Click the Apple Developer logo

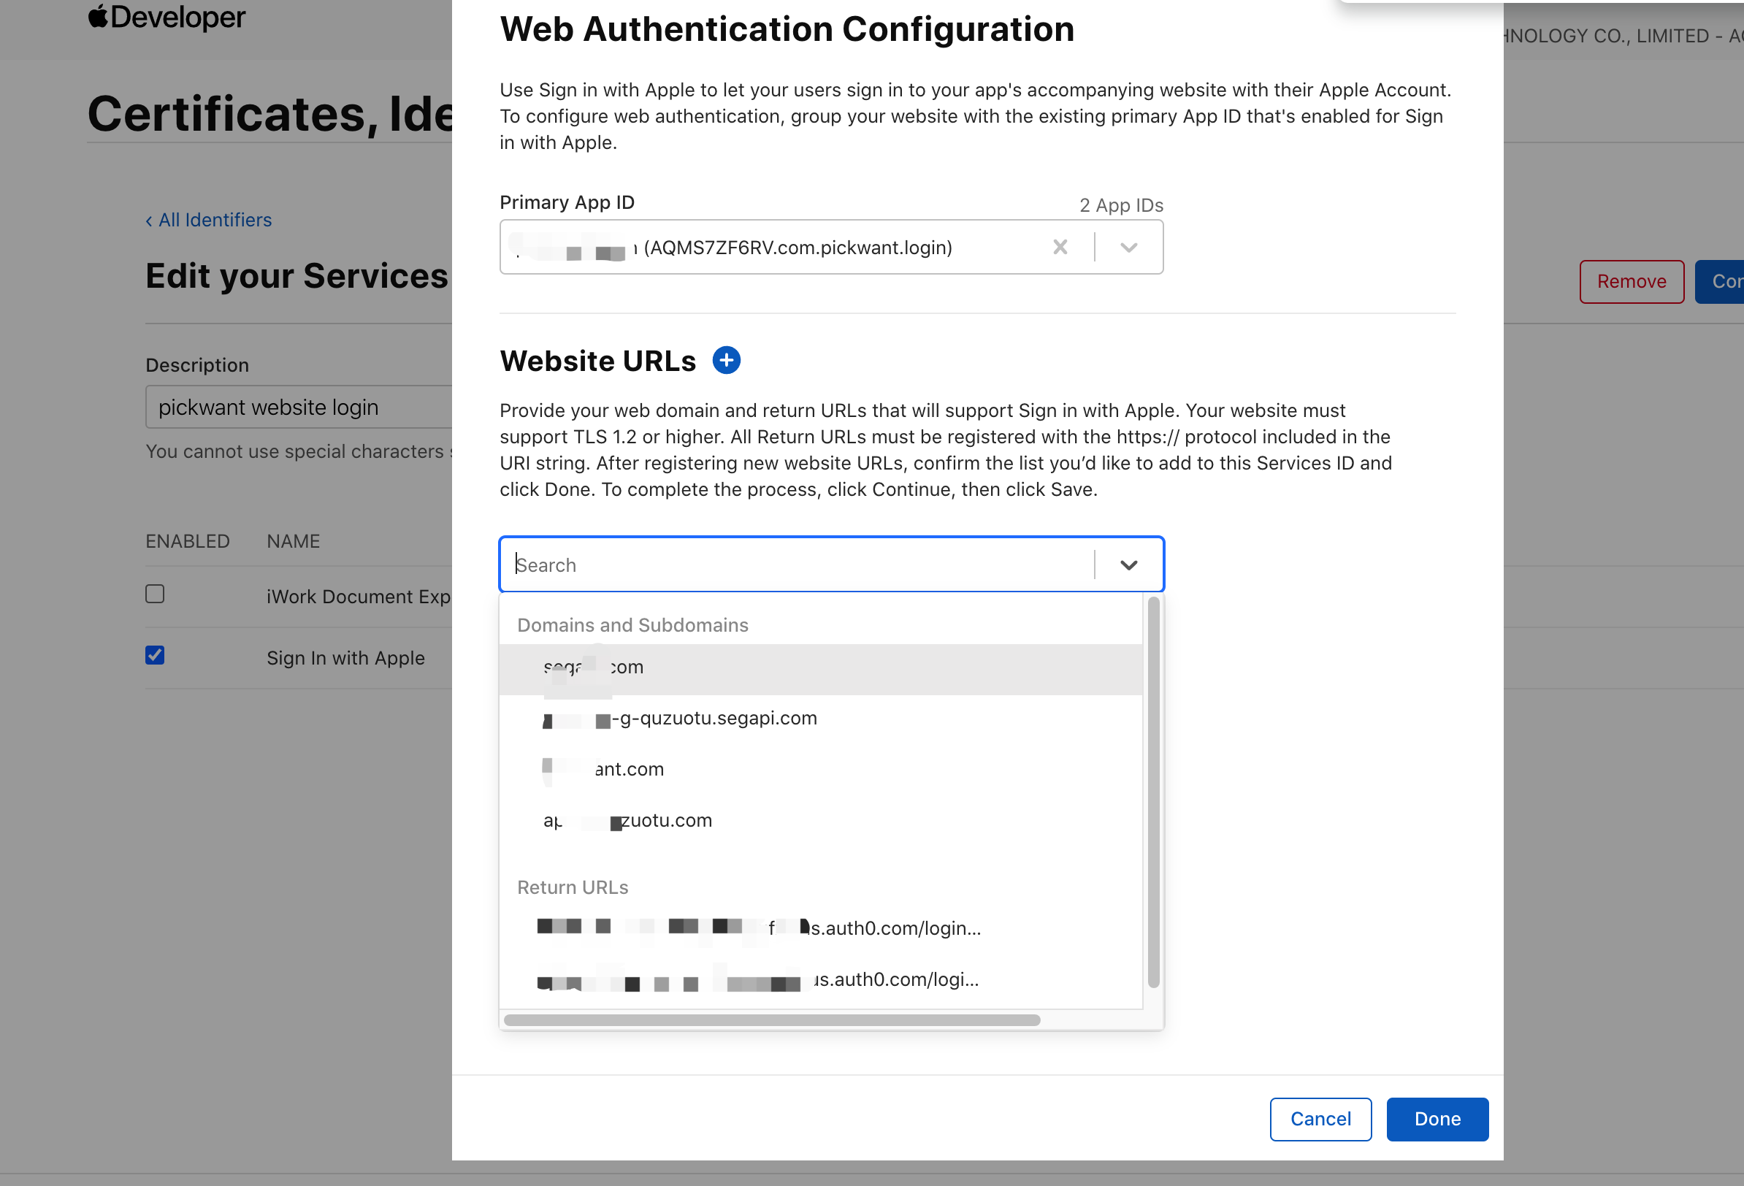click(167, 17)
